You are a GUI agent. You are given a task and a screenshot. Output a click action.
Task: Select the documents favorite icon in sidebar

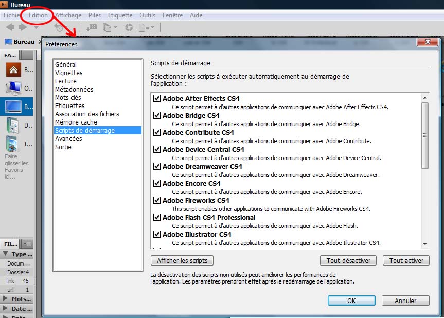tap(13, 125)
